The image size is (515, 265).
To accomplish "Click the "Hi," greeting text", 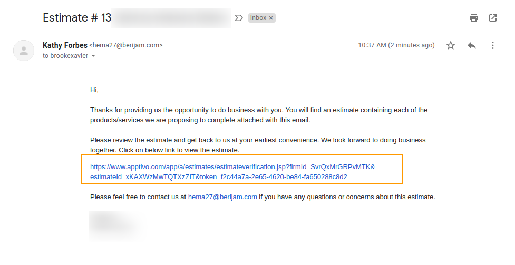I will coord(94,90).
